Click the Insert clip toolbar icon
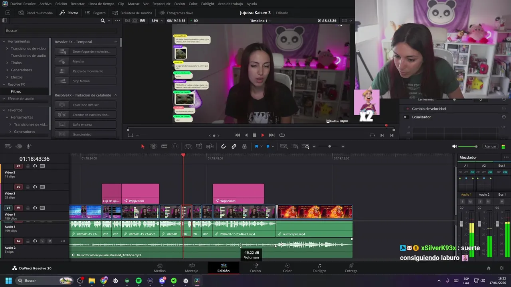This screenshot has width=511, height=287. (x=188, y=146)
